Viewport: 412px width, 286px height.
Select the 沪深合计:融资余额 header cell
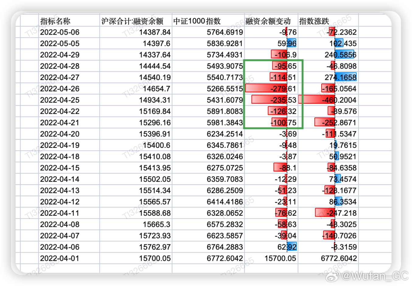tap(136, 21)
